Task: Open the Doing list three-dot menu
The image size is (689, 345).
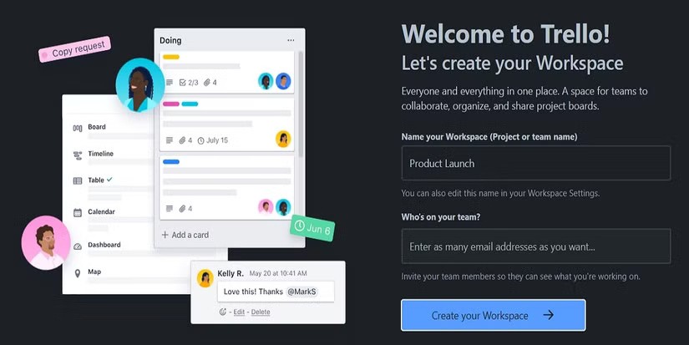Action: tap(291, 40)
